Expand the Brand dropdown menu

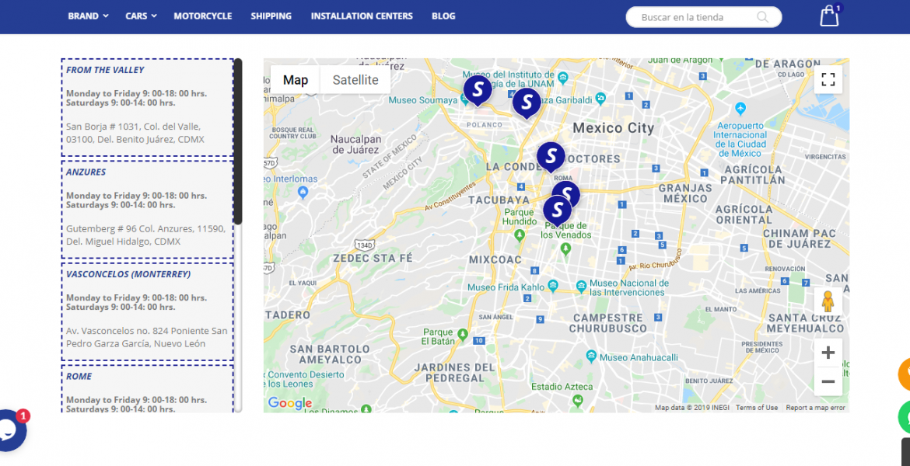[x=88, y=16]
